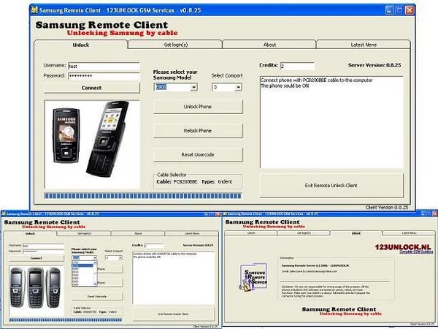This screenshot has width=438, height=329.
Task: Click 'Server Version: 0.8.25' text in main window
Action: pyautogui.click(x=374, y=65)
